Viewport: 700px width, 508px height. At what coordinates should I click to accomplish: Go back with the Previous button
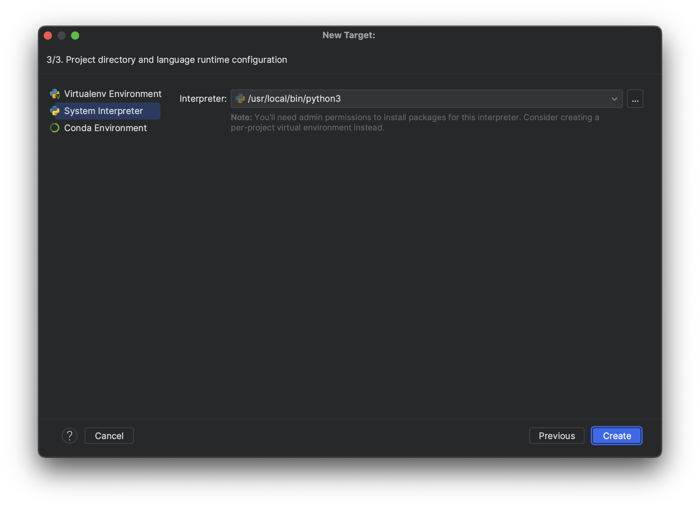556,436
